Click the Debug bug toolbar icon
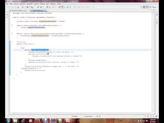 [x=23, y=7]
